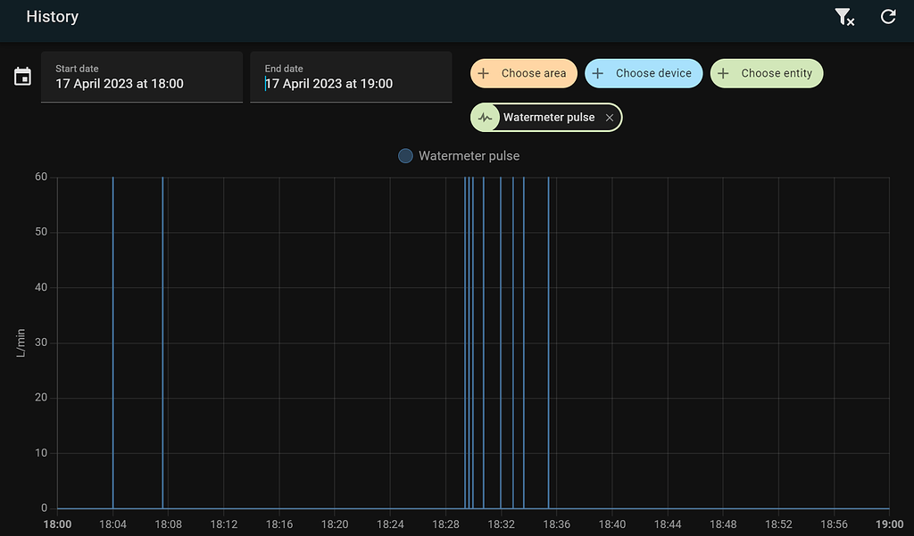
Task: Click the plus icon on Choose area
Action: click(x=483, y=73)
